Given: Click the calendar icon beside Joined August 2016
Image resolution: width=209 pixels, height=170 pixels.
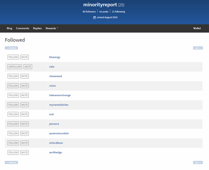Looking at the screenshot, I should tap(94, 17).
